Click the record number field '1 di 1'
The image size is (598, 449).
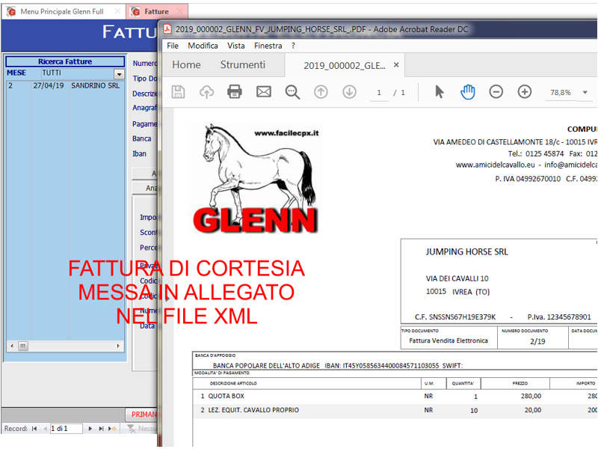(67, 428)
